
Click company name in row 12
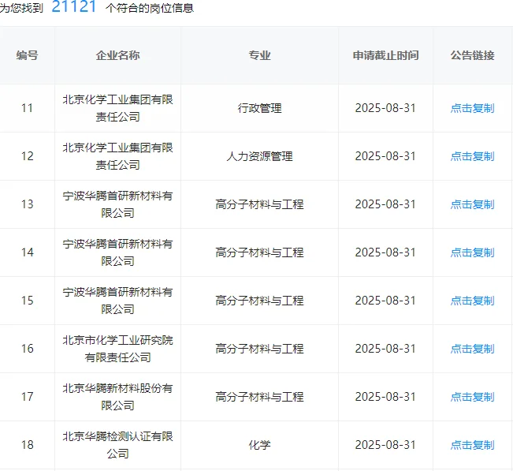pyautogui.click(x=117, y=156)
